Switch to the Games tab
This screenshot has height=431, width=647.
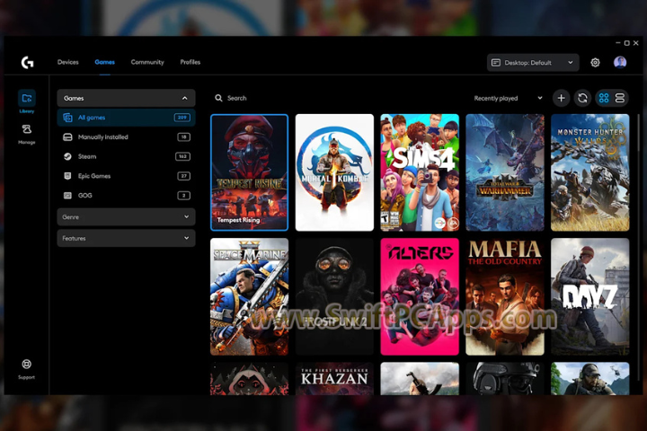[105, 62]
